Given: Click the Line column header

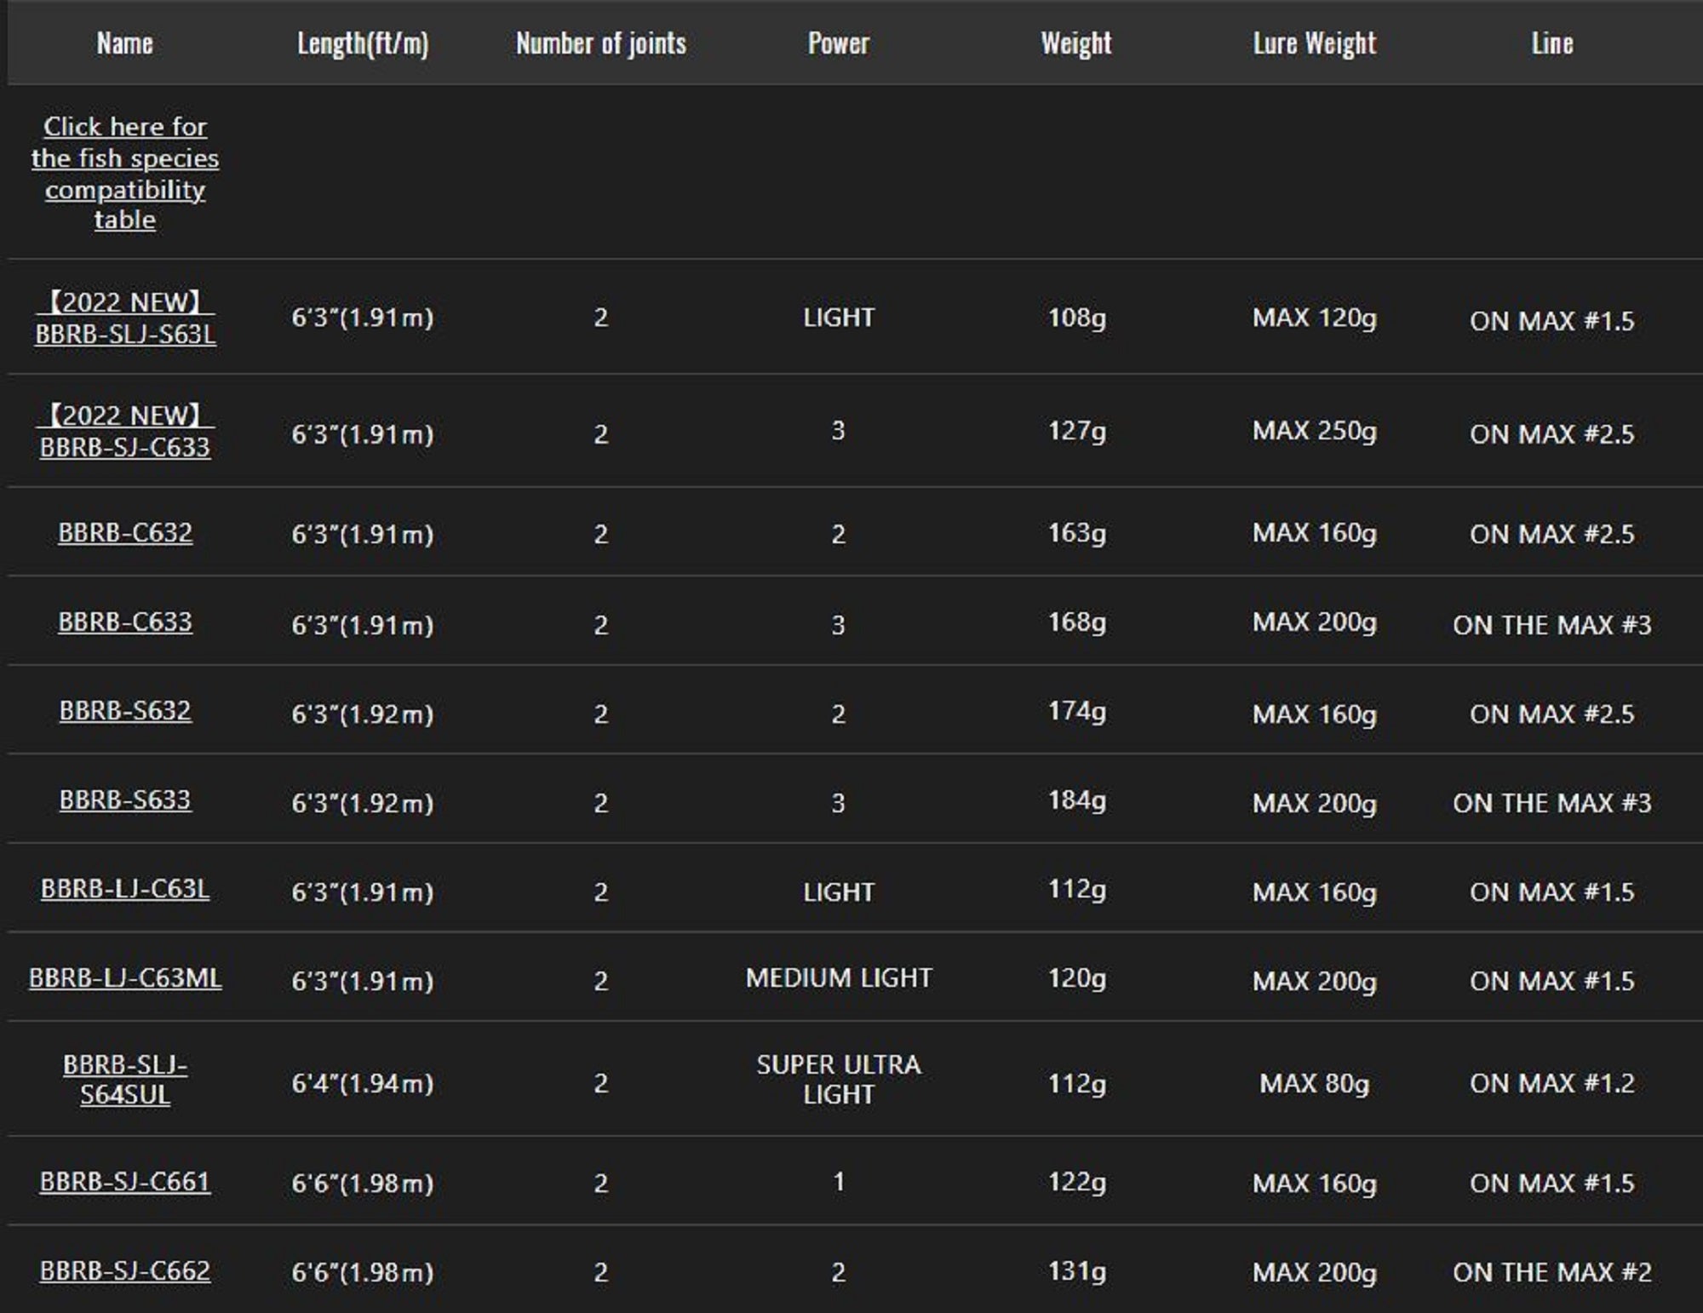Looking at the screenshot, I should tap(1551, 43).
